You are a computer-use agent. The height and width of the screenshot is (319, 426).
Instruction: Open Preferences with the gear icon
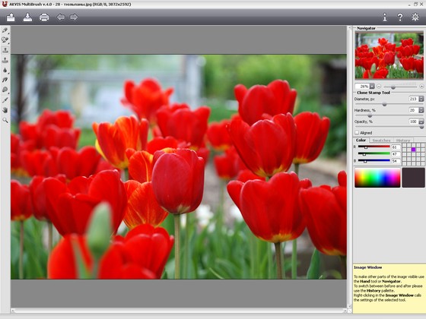click(415, 17)
